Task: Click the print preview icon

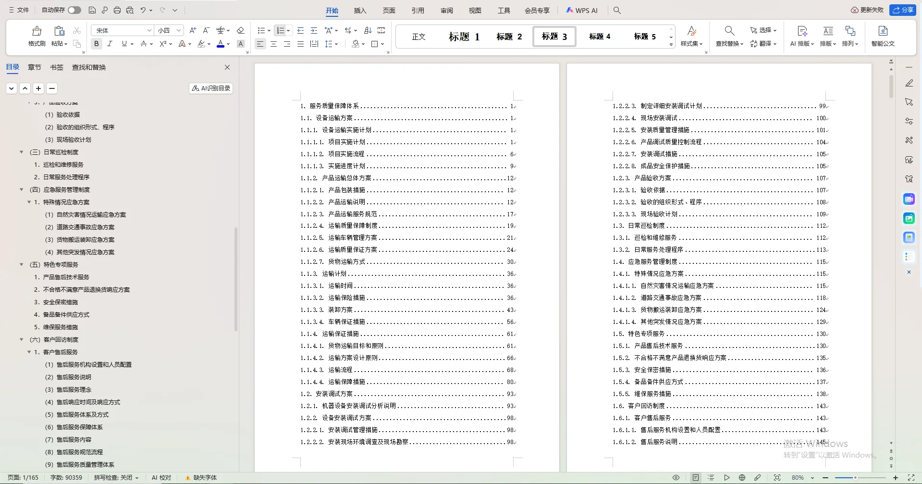Action: click(130, 10)
